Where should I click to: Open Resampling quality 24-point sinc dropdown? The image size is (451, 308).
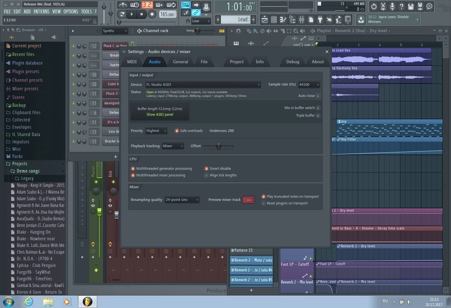click(182, 200)
